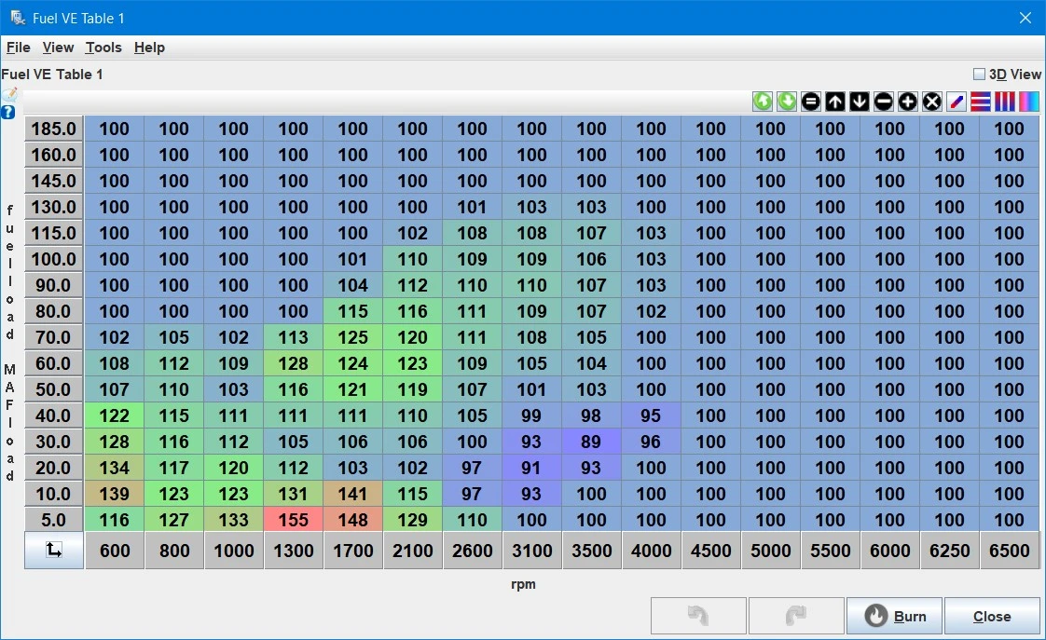1046x640 pixels.
Task: Open the File menu
Action: pyautogui.click(x=18, y=48)
